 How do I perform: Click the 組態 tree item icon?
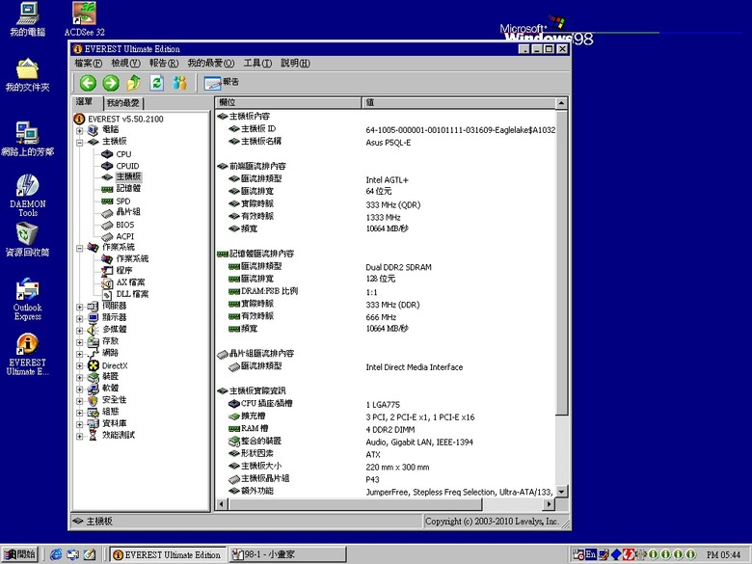click(x=94, y=413)
